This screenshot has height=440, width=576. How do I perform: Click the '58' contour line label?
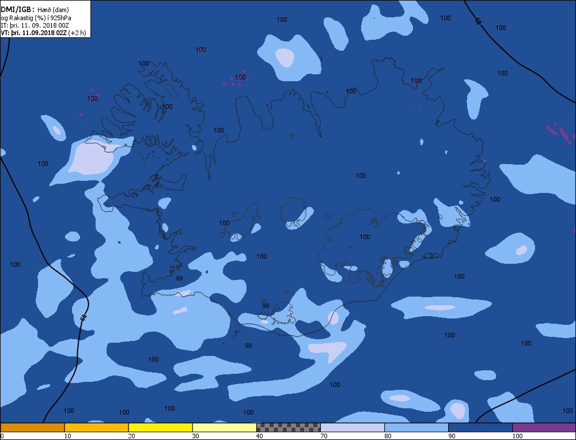click(477, 22)
